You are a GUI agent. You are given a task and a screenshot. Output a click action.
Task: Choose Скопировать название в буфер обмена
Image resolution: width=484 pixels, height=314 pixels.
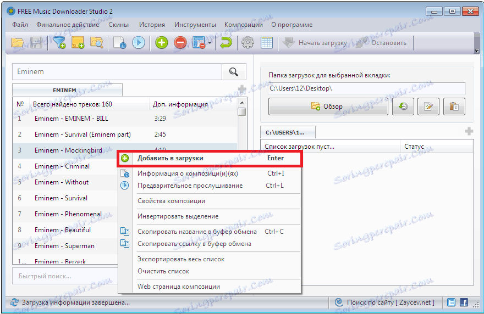[210, 232]
